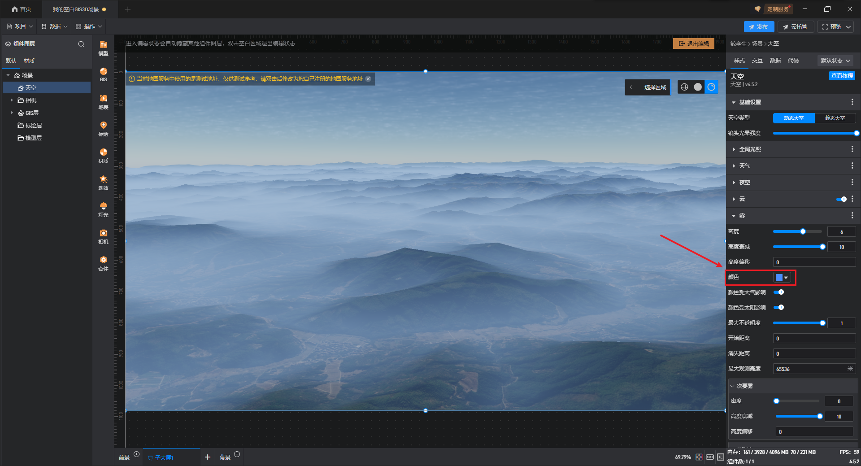Open the 套件 kit icon

103,263
